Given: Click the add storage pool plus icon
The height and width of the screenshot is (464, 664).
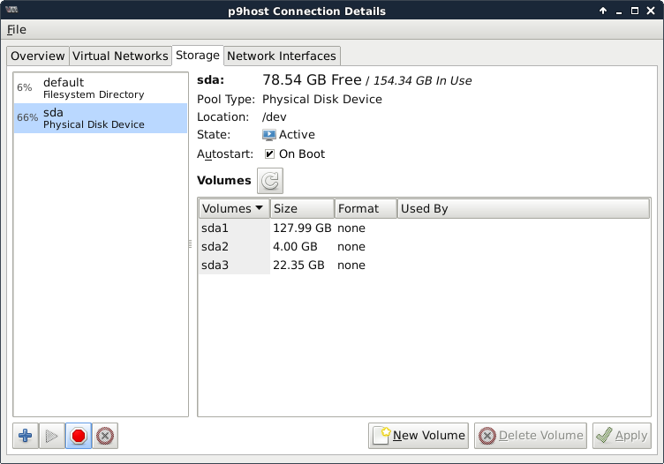Looking at the screenshot, I should pos(26,436).
